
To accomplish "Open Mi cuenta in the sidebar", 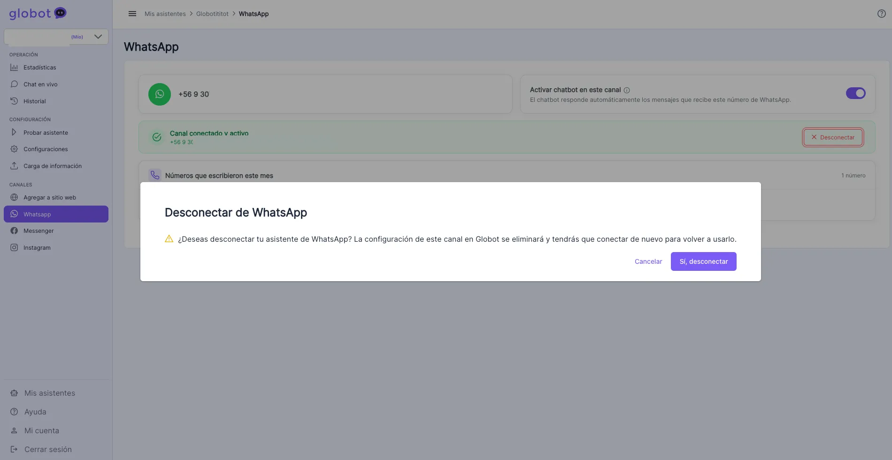I will pyautogui.click(x=56, y=430).
